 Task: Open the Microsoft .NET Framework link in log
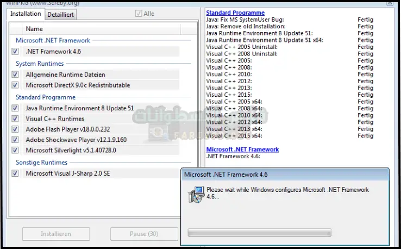242,150
